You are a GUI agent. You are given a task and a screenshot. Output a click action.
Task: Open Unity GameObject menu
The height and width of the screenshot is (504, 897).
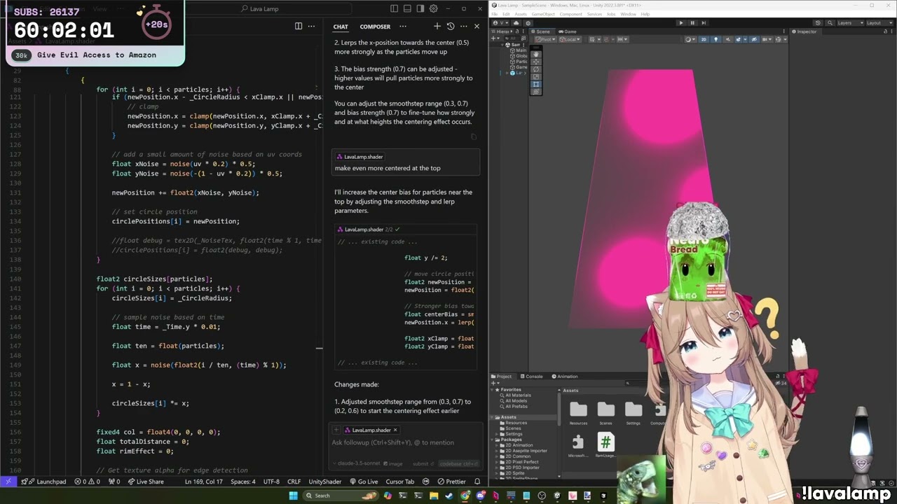[x=544, y=14]
